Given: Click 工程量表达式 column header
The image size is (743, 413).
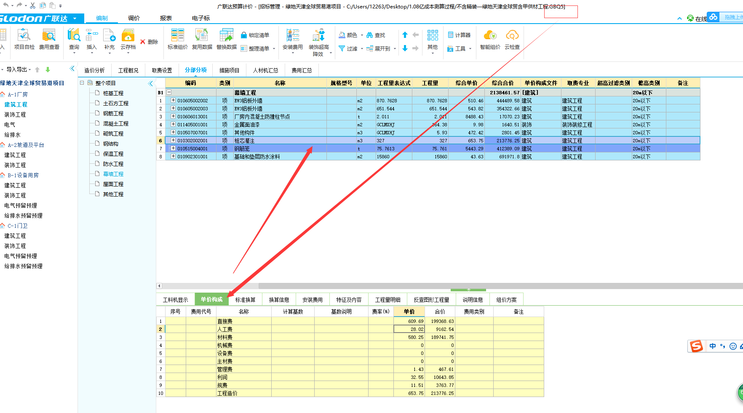Looking at the screenshot, I should [x=394, y=83].
